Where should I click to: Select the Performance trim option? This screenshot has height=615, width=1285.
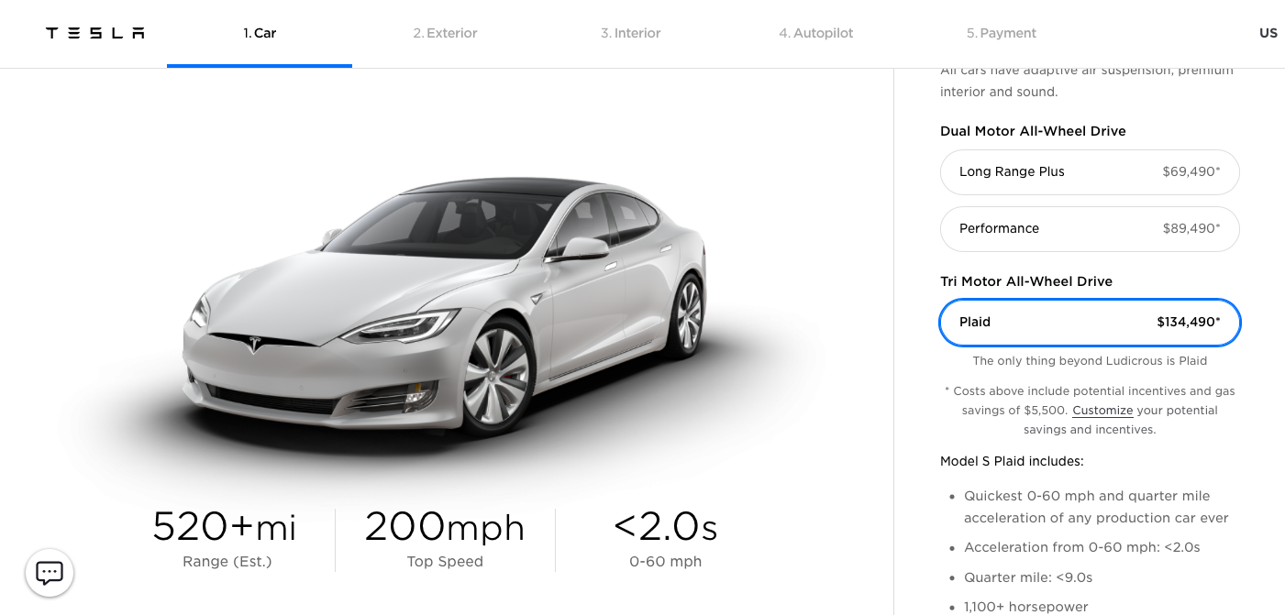[x=1090, y=229]
